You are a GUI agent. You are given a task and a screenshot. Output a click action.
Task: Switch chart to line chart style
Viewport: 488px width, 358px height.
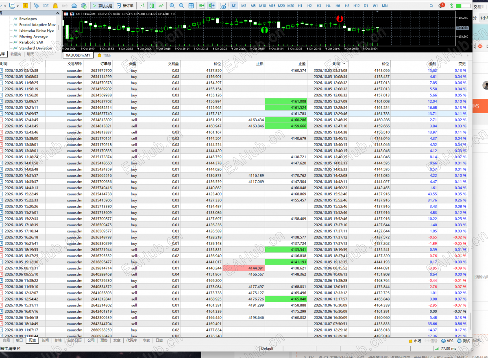tap(161, 6)
